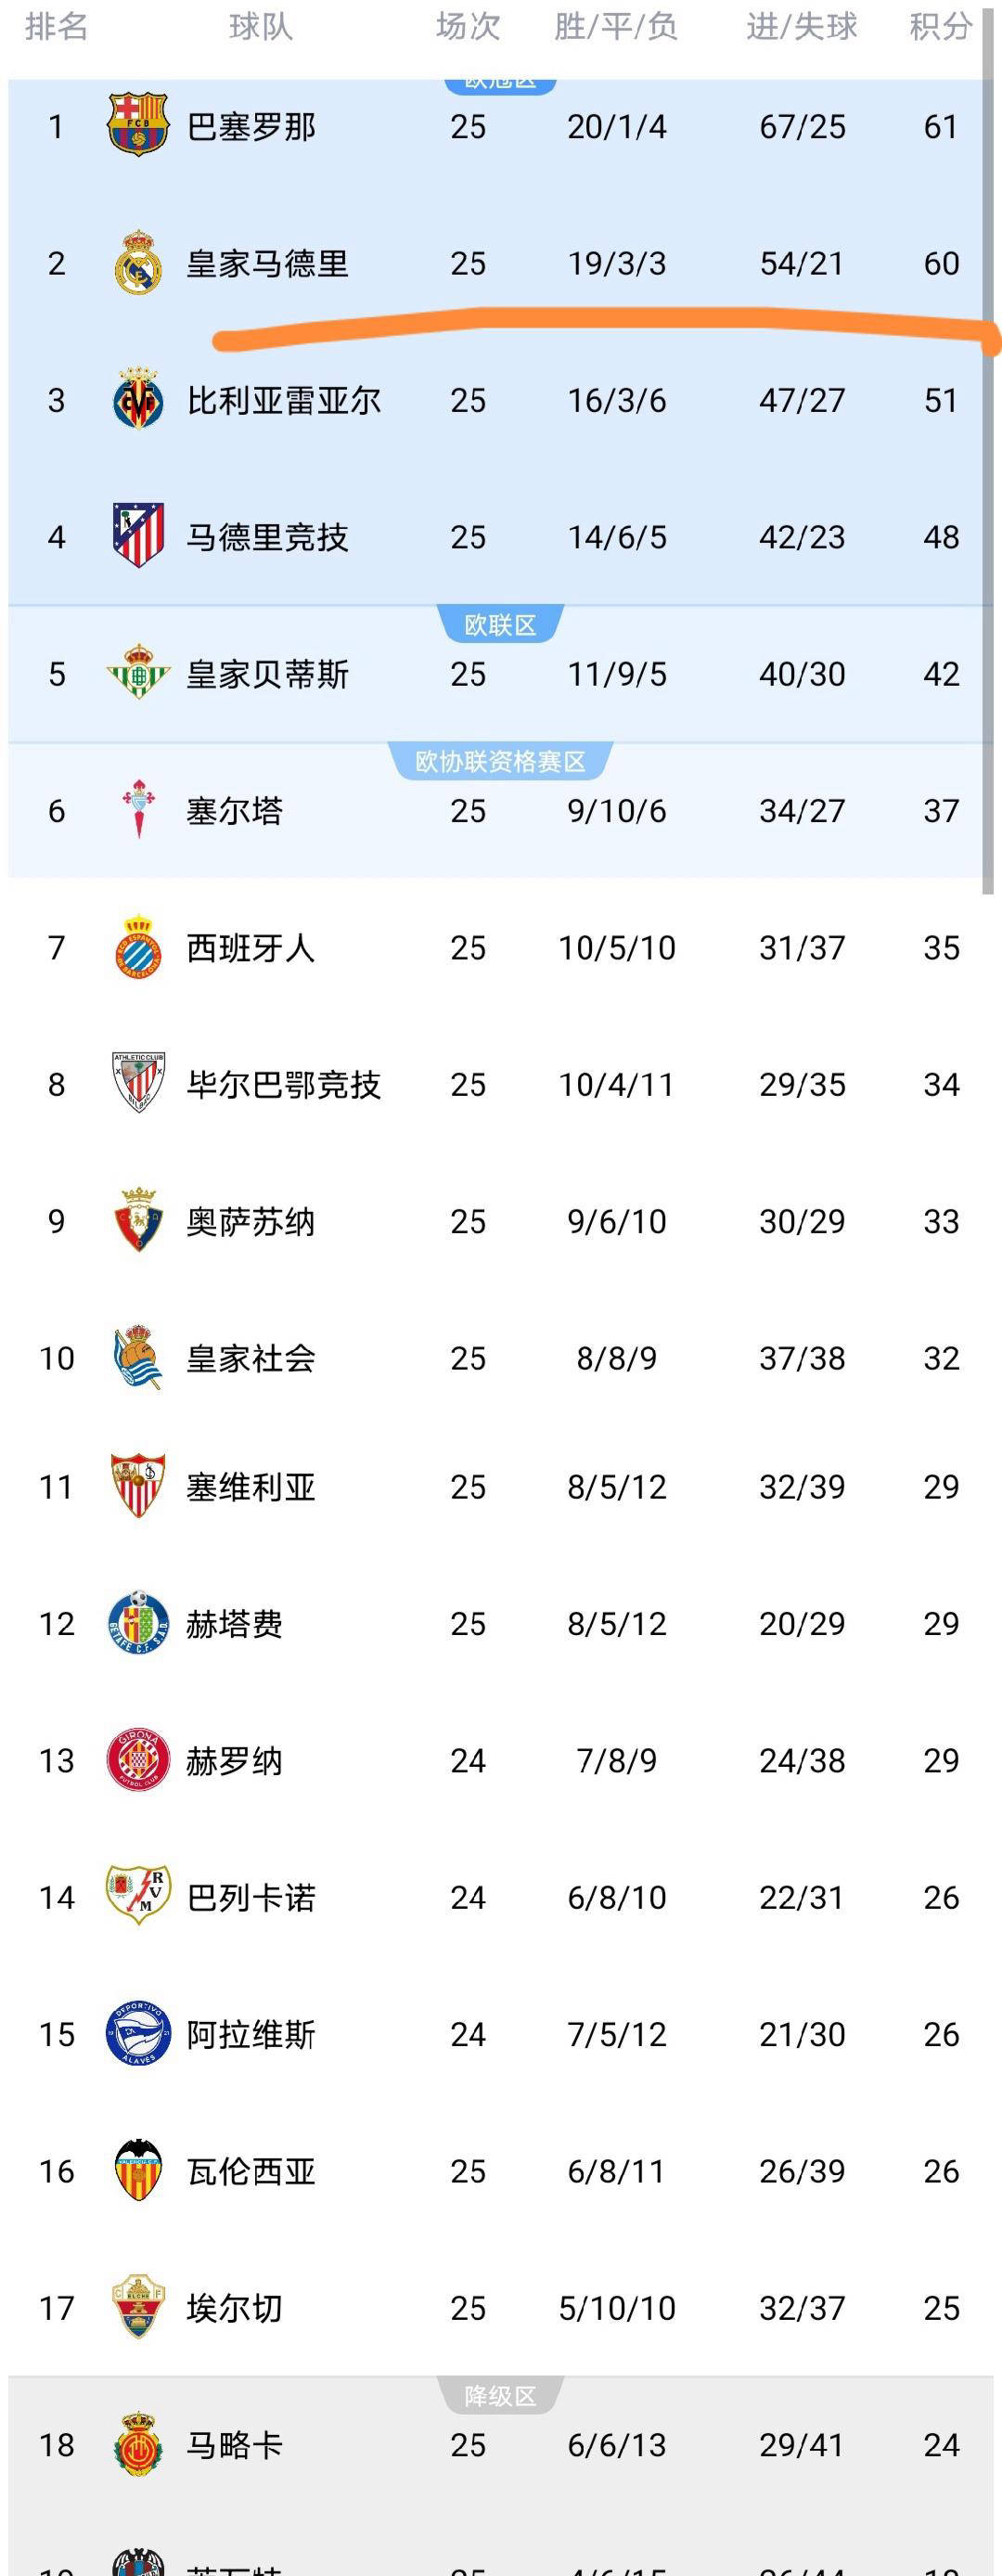
Task: Click the 降级区 zone label
Action: tap(500, 2396)
